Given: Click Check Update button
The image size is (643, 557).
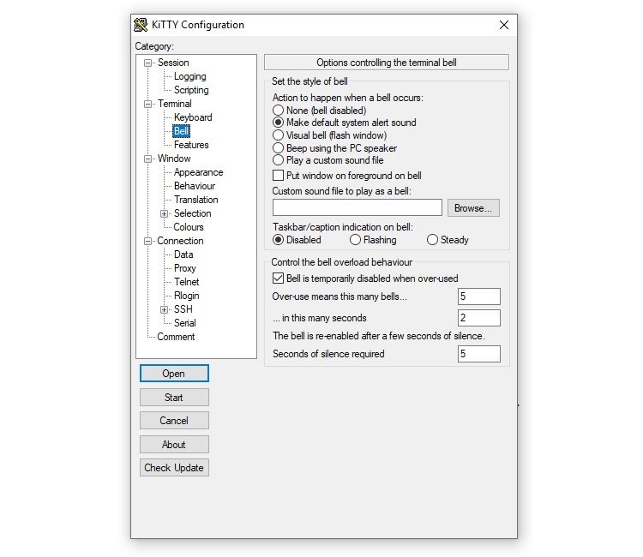Looking at the screenshot, I should pyautogui.click(x=174, y=468).
